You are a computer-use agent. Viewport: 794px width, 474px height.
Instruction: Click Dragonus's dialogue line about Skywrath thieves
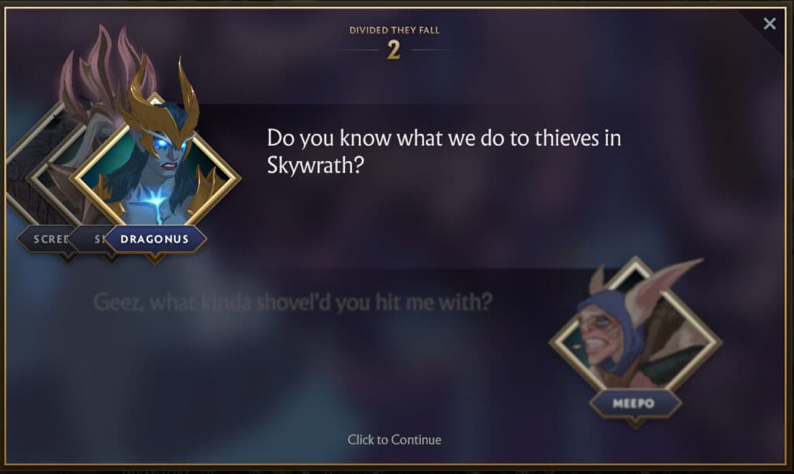444,151
